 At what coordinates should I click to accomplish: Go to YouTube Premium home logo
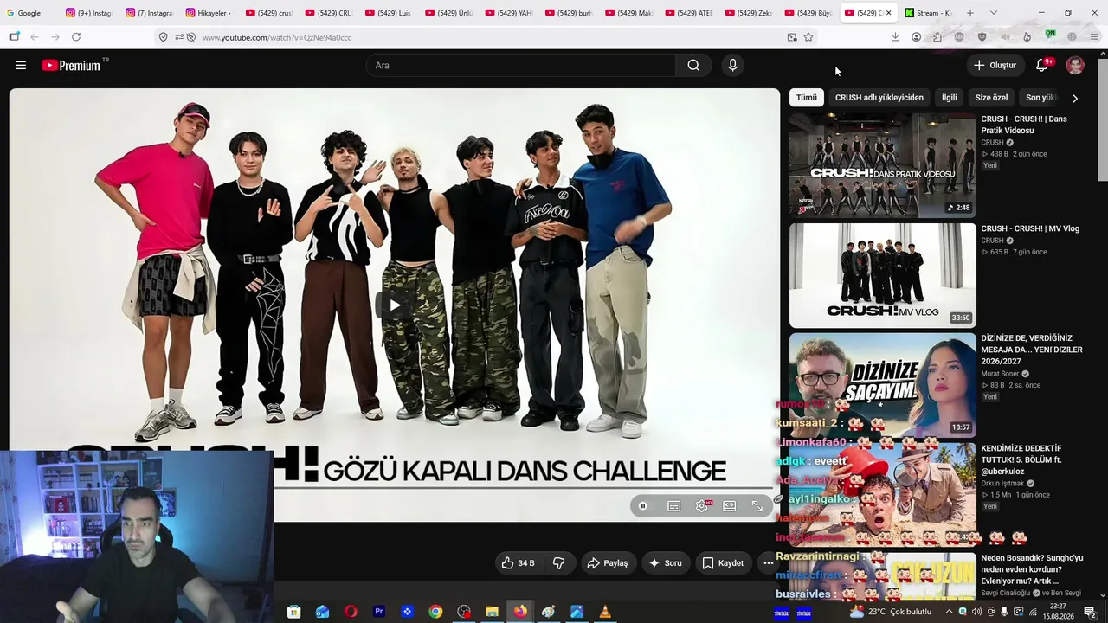coord(71,65)
